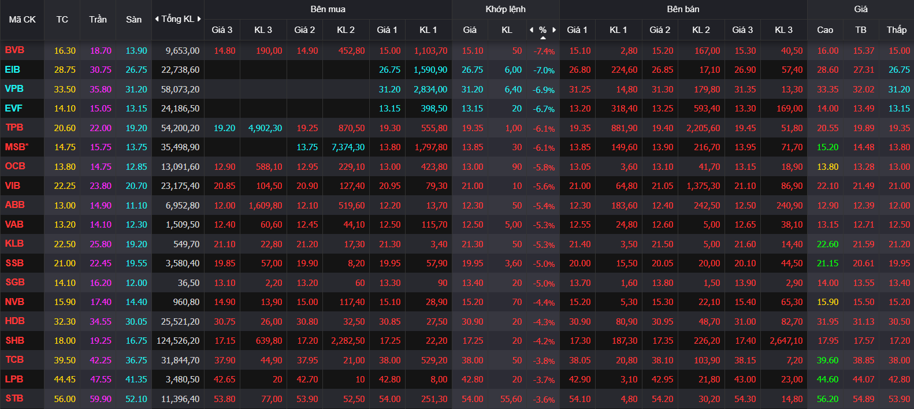Click the Khớp lệnh header group
Viewport: 914px width, 409px height.
tap(506, 9)
